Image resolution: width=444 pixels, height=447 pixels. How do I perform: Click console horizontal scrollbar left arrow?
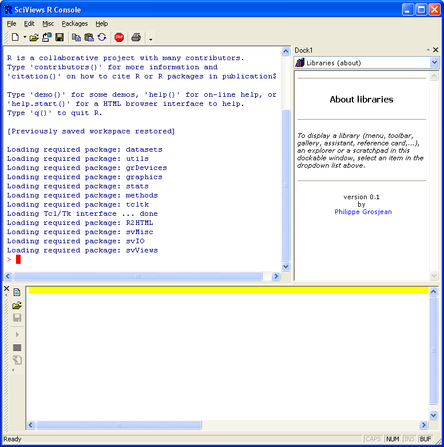(7, 276)
